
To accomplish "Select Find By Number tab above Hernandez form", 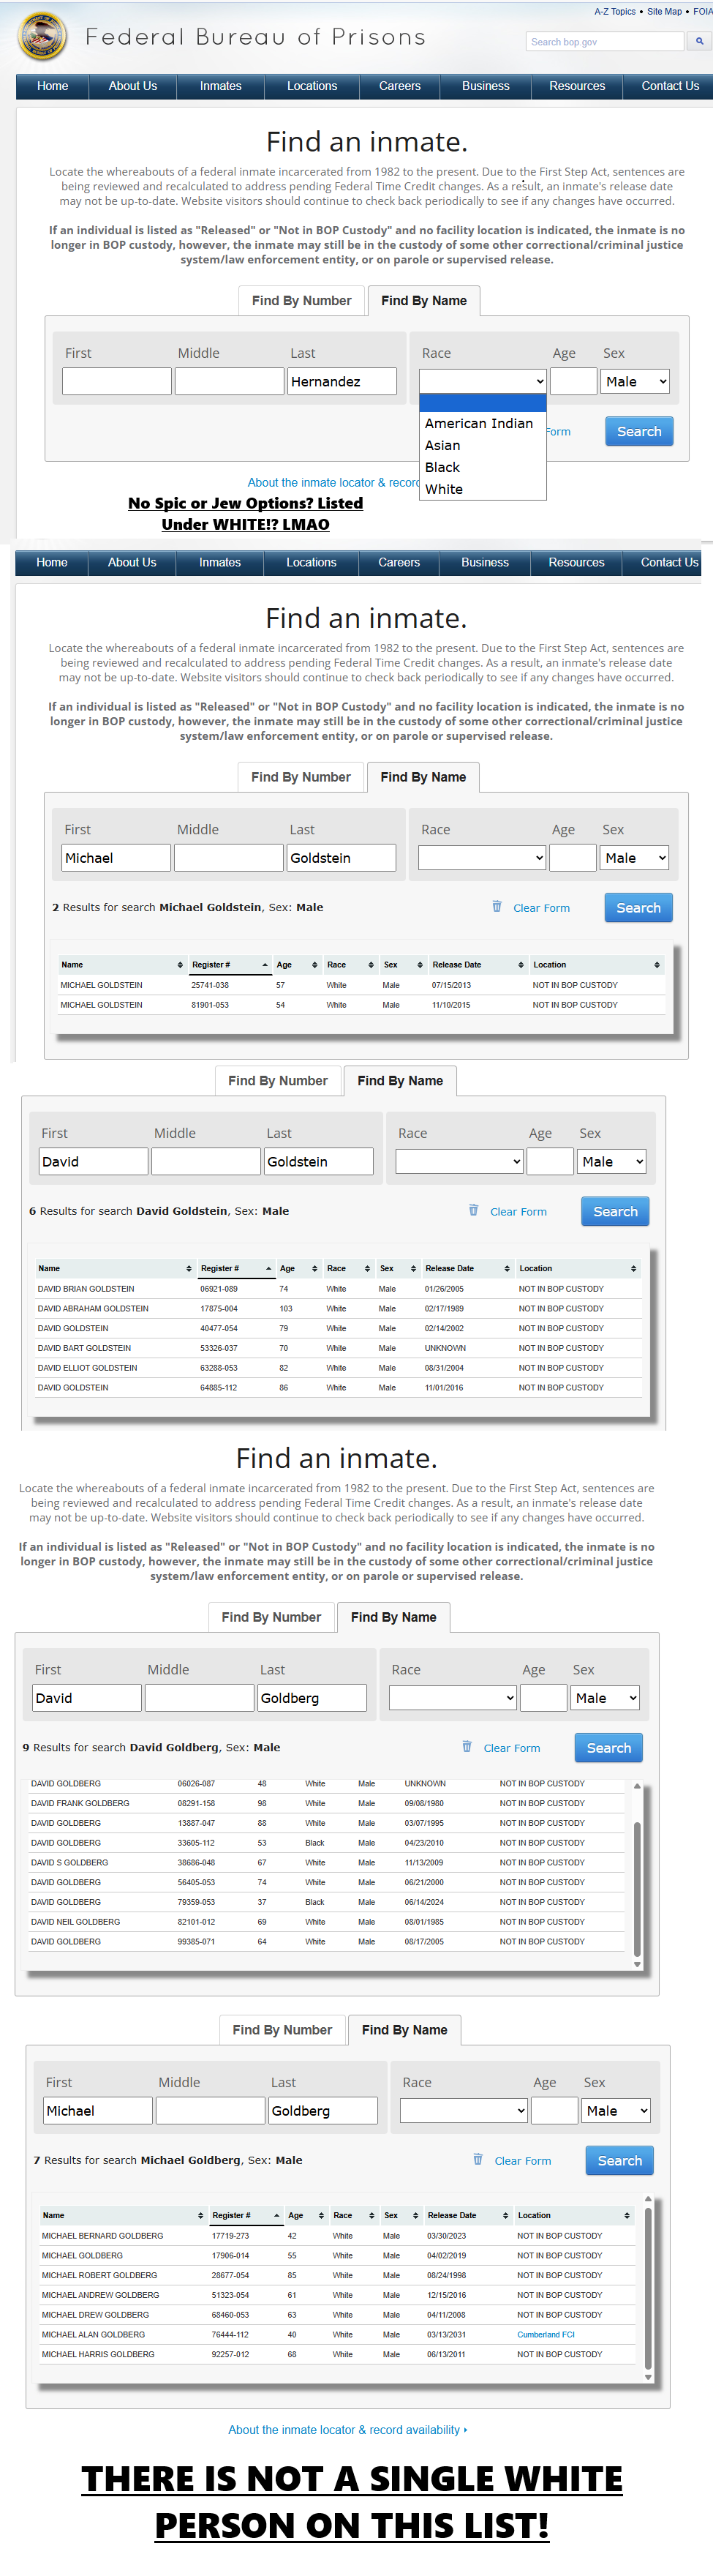I will click(x=301, y=300).
